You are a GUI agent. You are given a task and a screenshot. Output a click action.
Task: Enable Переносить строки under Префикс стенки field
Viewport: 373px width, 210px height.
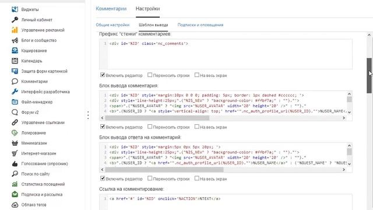pos(150,75)
